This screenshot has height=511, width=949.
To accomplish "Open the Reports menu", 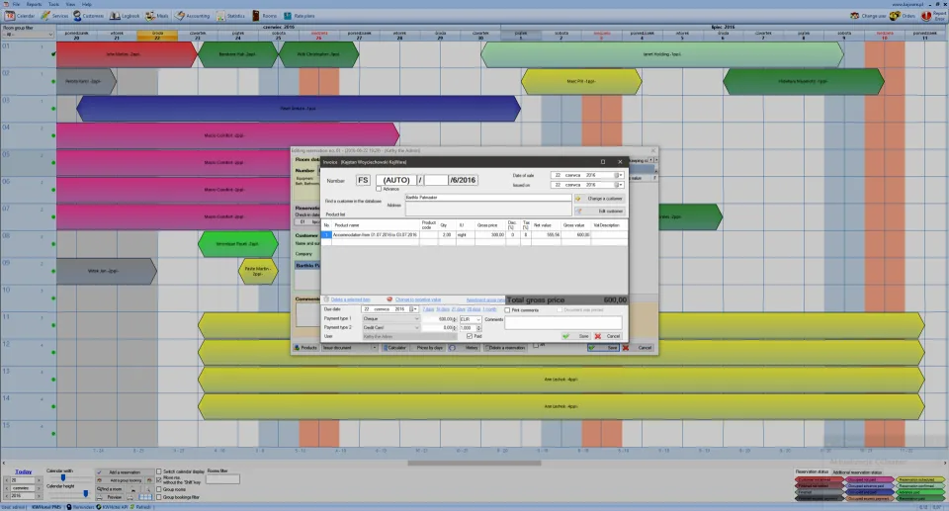I will tap(34, 4).
